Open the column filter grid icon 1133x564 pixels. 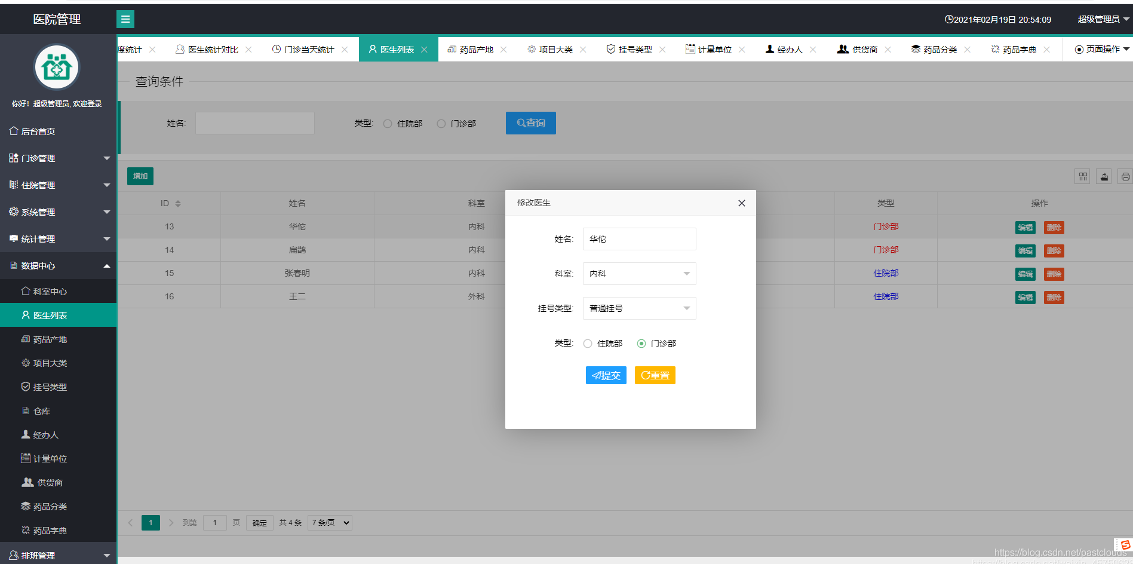point(1082,176)
